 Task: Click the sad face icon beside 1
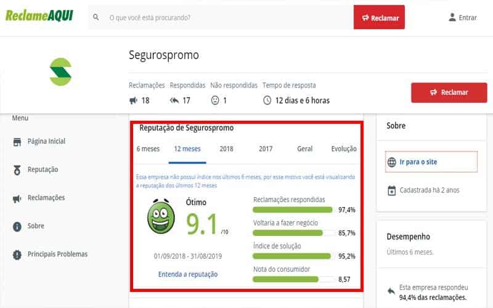tap(215, 100)
